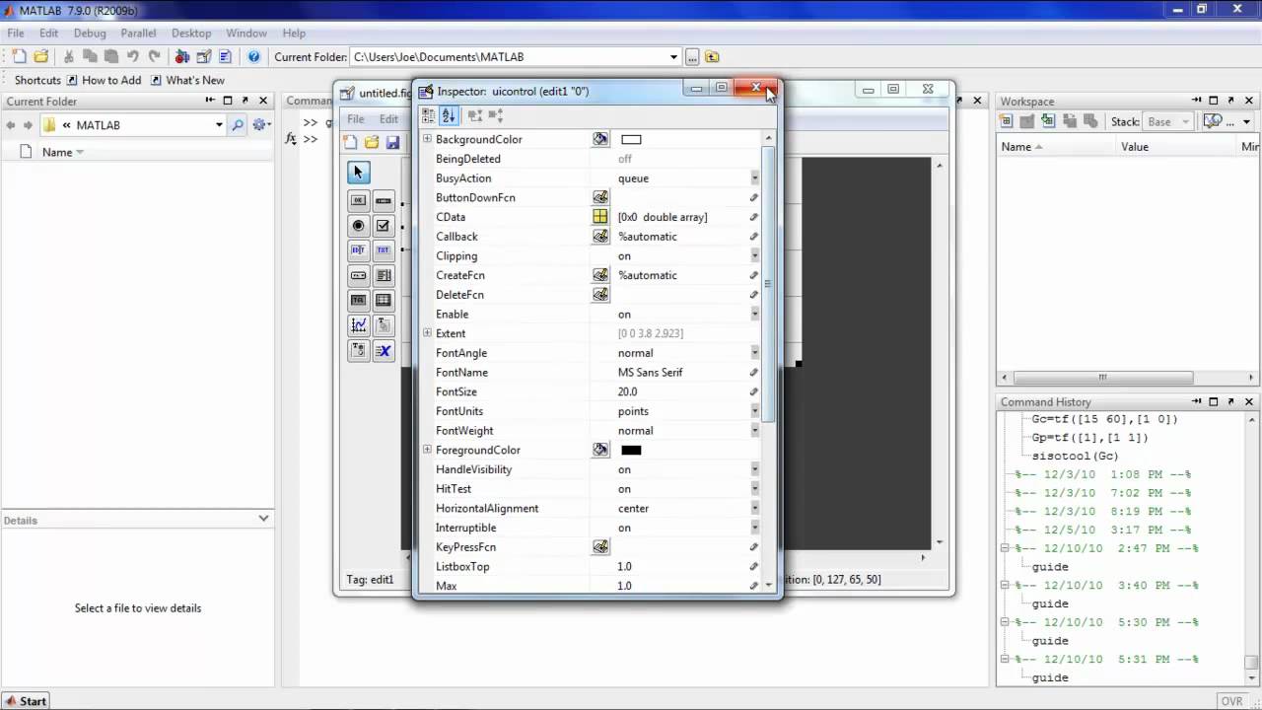
Task: Select the arrow Select tool in GUIDE palette
Action: (358, 173)
